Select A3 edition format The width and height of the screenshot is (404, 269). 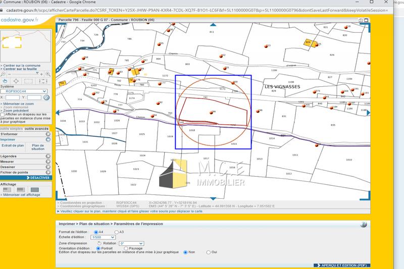tap(117, 232)
